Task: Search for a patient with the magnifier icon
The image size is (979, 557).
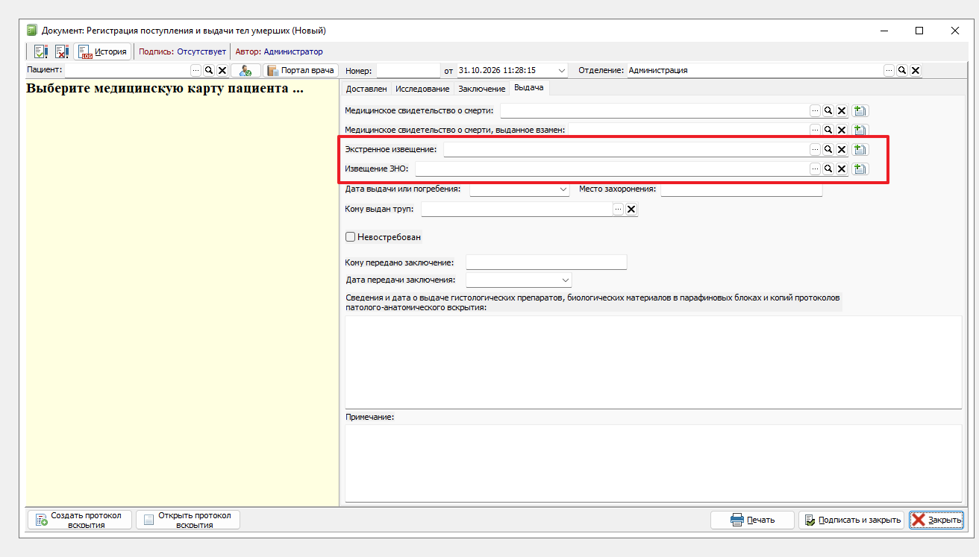Action: coord(209,70)
